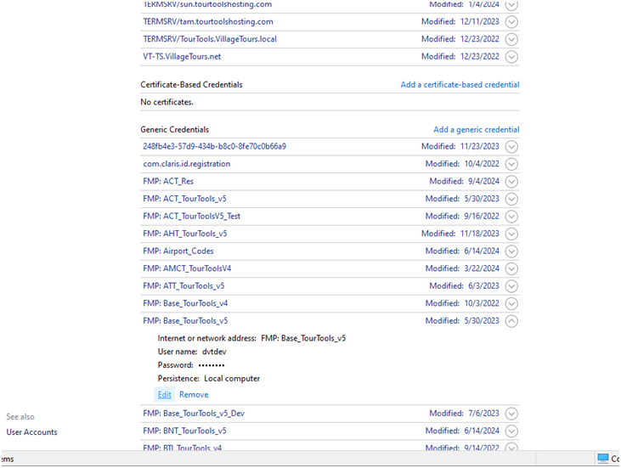The width and height of the screenshot is (621, 468).
Task: Click the No certificates. message
Action: click(x=167, y=102)
